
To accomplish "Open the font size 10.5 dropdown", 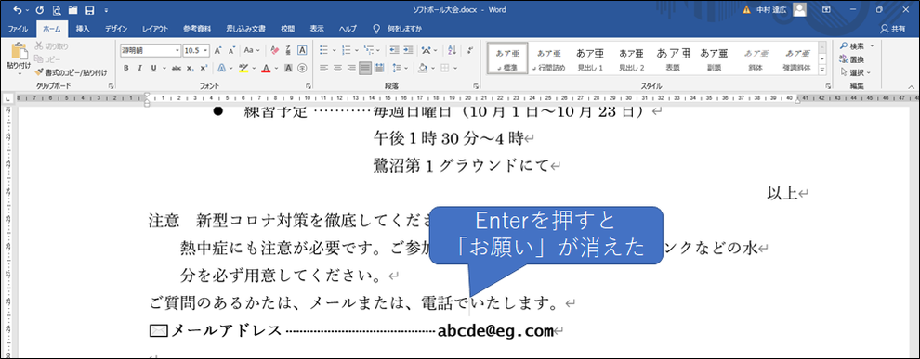I will 205,51.
